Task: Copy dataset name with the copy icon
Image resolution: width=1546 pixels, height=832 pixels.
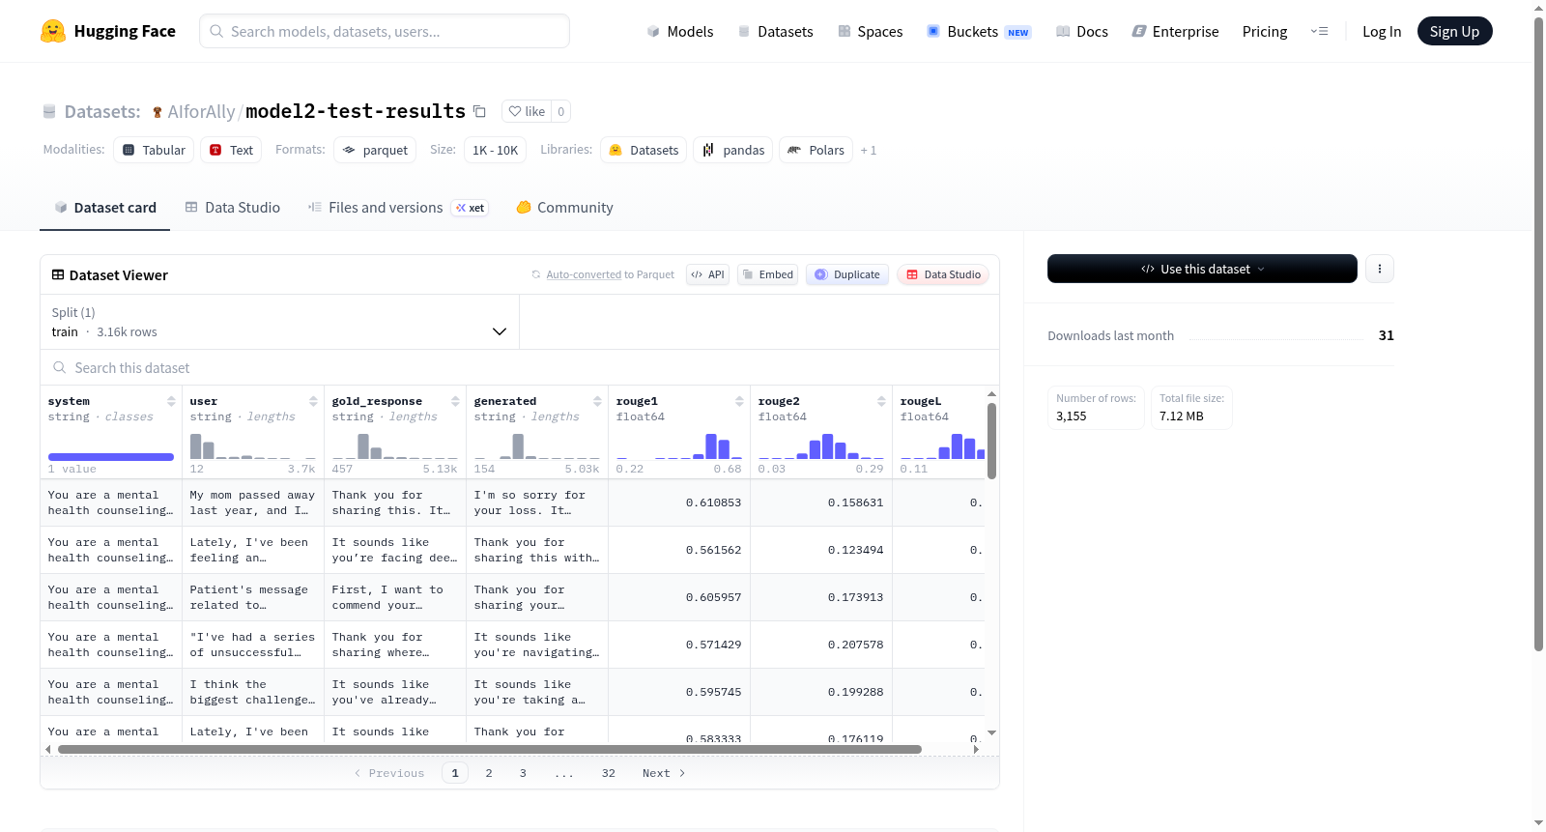Action: point(479,111)
